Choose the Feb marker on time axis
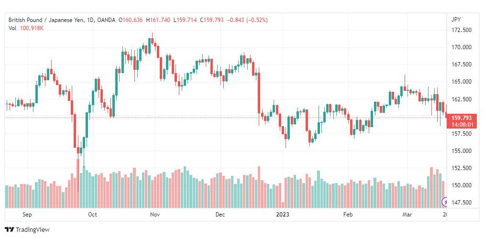The width and height of the screenshot is (484, 238). point(348,215)
